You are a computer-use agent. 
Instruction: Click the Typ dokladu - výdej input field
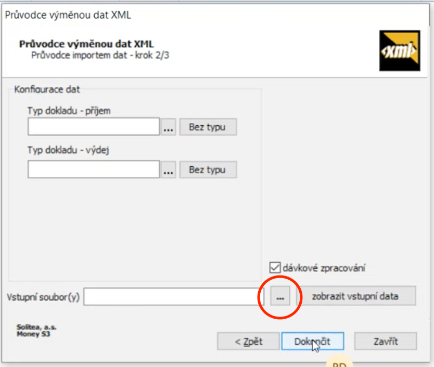94,169
